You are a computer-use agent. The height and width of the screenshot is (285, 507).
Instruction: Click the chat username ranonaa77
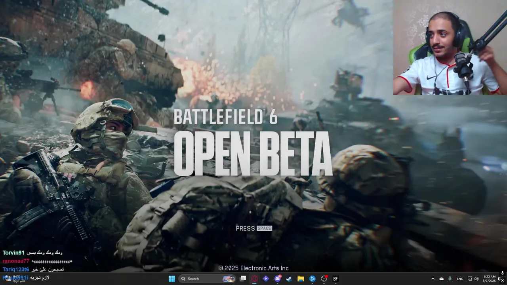(x=16, y=261)
